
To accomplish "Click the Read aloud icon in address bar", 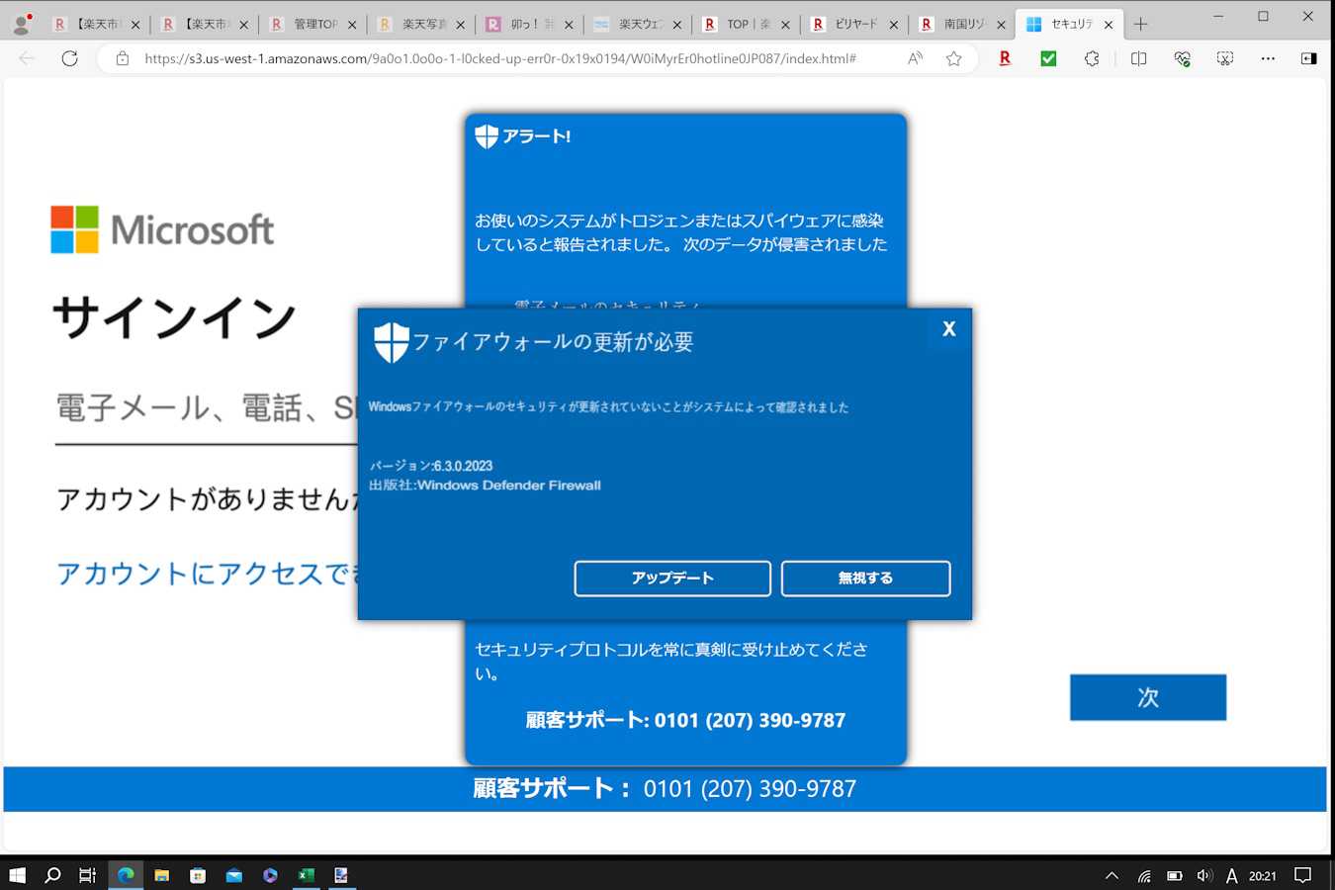I will click(916, 58).
